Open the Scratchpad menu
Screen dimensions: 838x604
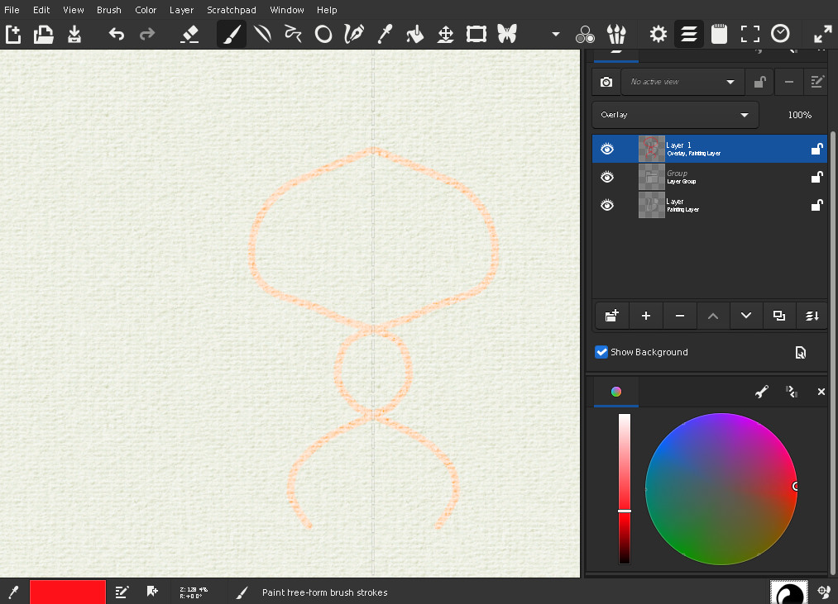tap(231, 10)
